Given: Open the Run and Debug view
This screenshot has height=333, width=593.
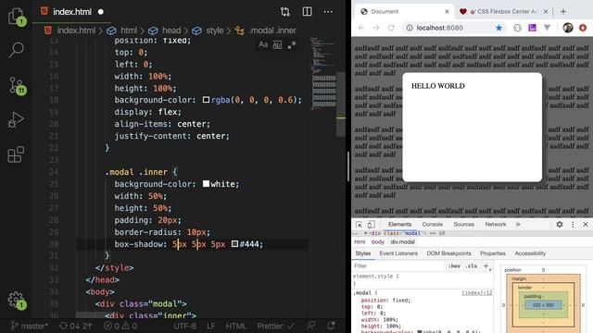Looking at the screenshot, I should (x=16, y=119).
